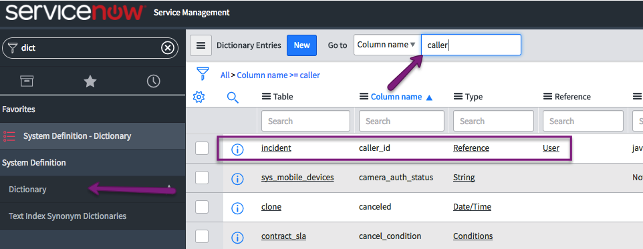The height and width of the screenshot is (249, 643).
Task: Open the Column name column menu icon
Action: tap(364, 97)
